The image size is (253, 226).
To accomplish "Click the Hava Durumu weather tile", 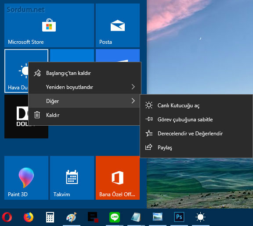I will coord(16,71).
